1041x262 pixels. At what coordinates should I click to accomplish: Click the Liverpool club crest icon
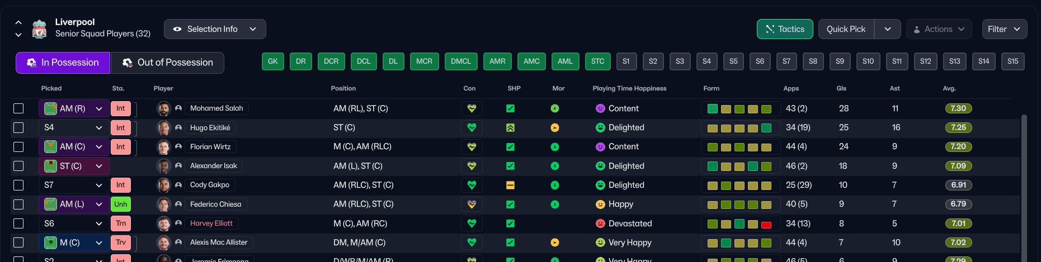tap(39, 29)
